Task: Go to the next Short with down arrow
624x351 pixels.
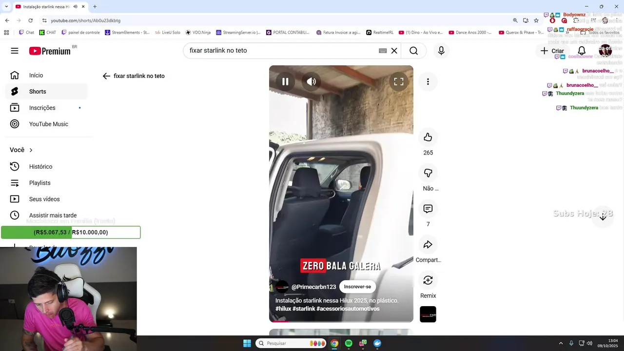Action: [x=603, y=217]
